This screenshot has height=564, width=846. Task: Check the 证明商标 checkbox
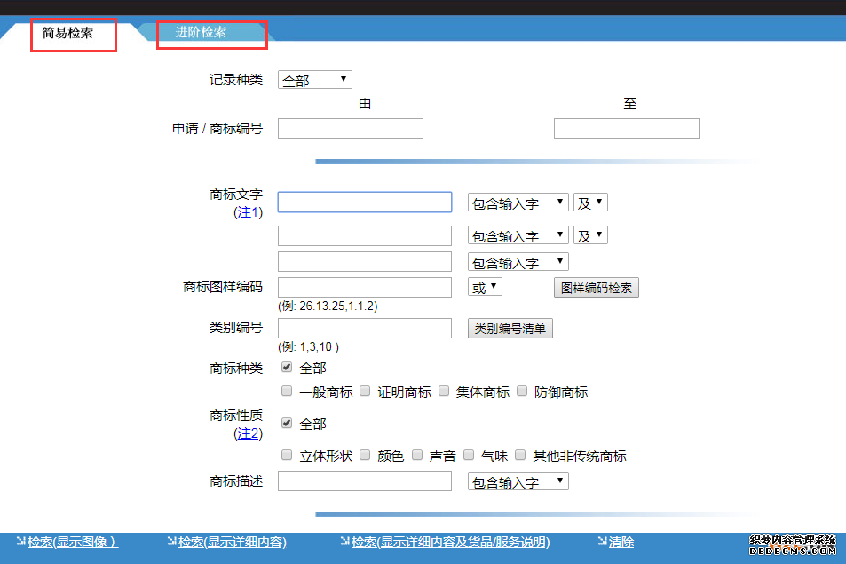(365, 391)
